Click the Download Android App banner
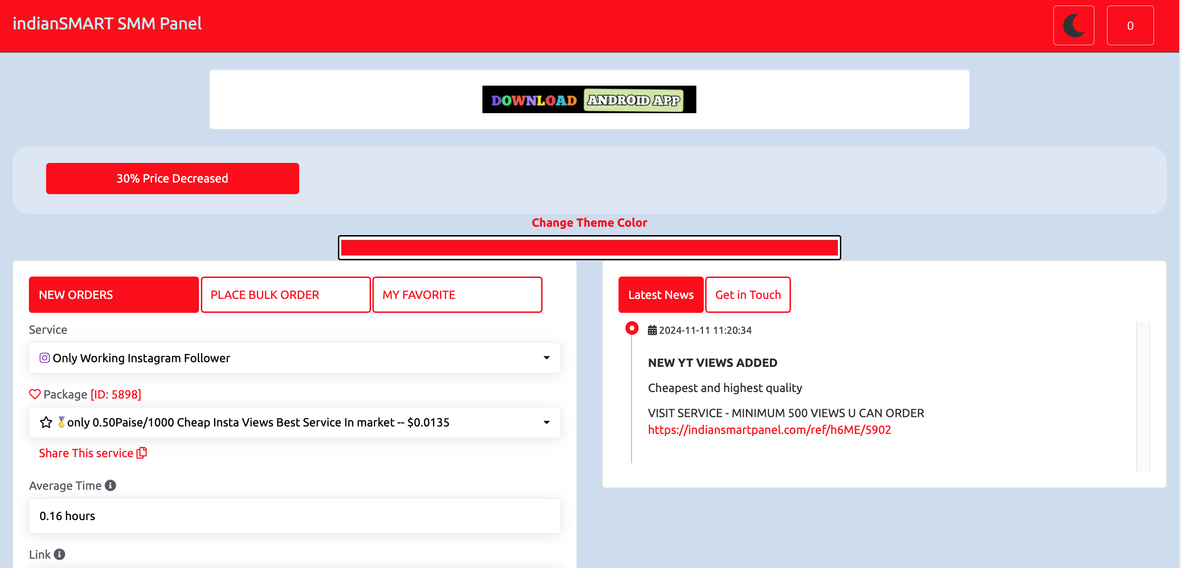Viewport: 1182px width, 568px height. [x=589, y=99]
